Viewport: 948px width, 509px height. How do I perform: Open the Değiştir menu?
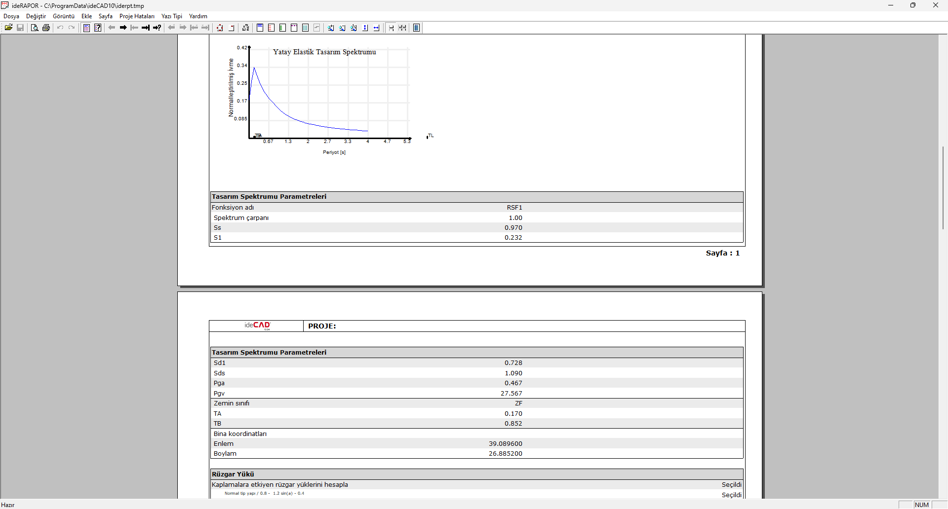click(36, 16)
